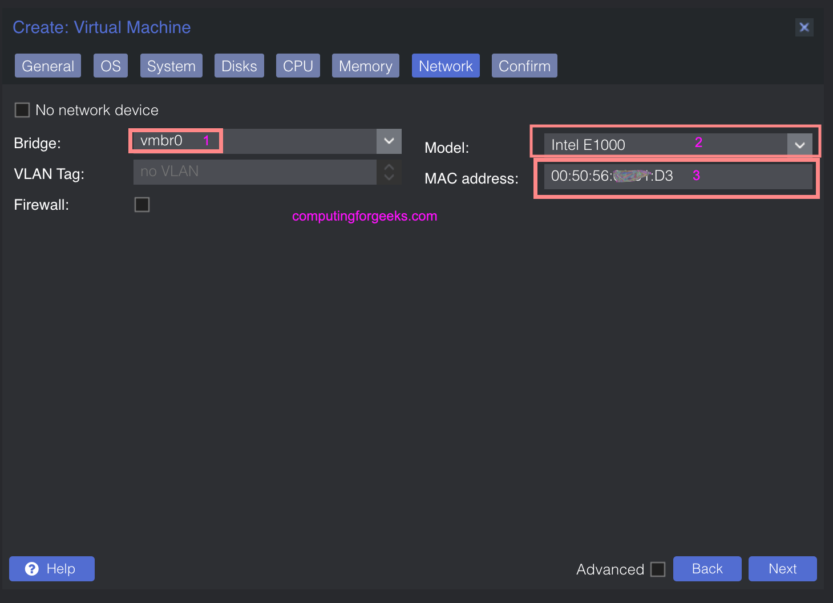Open the OS tab

(x=110, y=65)
